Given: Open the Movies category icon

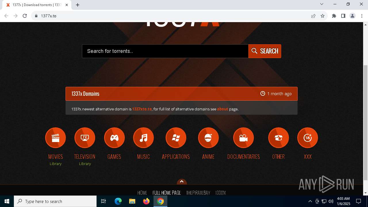Looking at the screenshot, I should click(55, 138).
